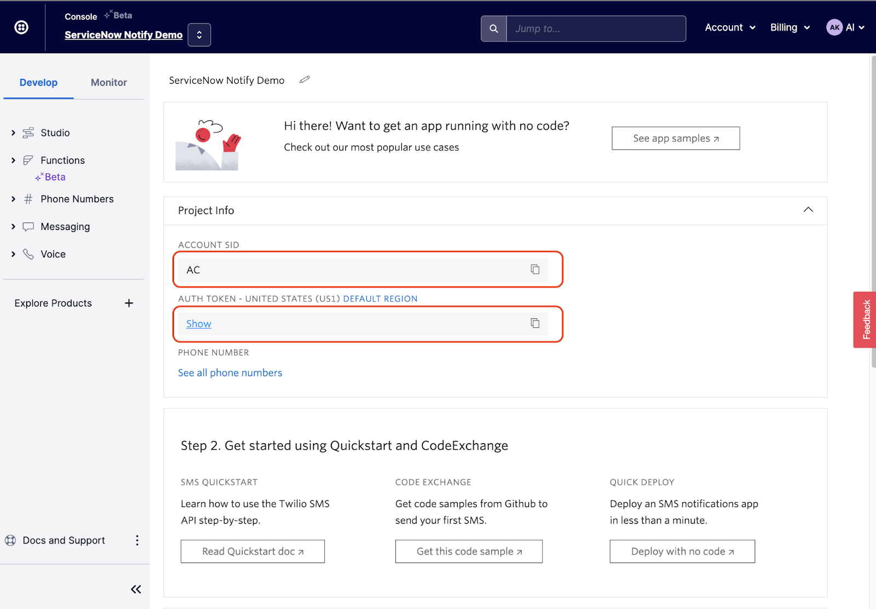Screen dimensions: 876x609
Task: Open Phone Numbers in the sidebar
Action: [77, 199]
